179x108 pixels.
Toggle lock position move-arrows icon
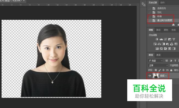tap(164, 70)
